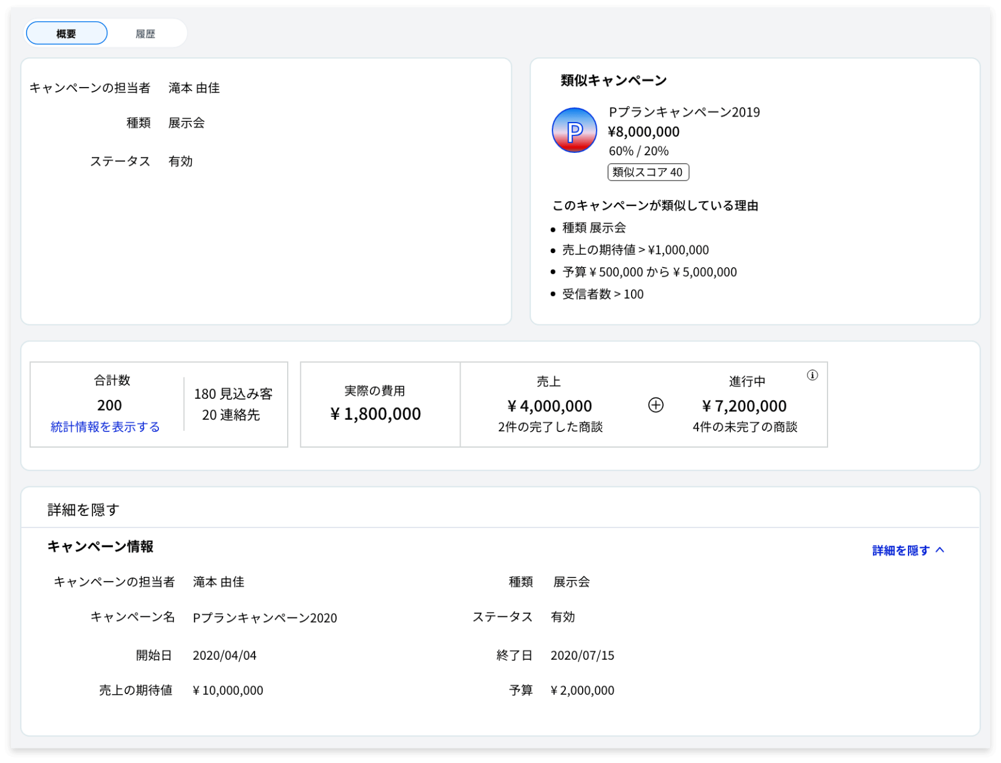Click 滝本 由佳 in キャンペーン情報 section

pos(218,582)
